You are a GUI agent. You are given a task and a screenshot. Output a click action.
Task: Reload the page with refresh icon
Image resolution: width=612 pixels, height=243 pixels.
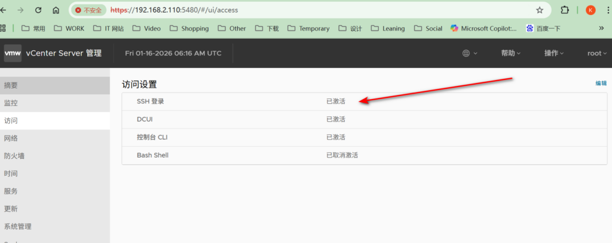(x=38, y=10)
